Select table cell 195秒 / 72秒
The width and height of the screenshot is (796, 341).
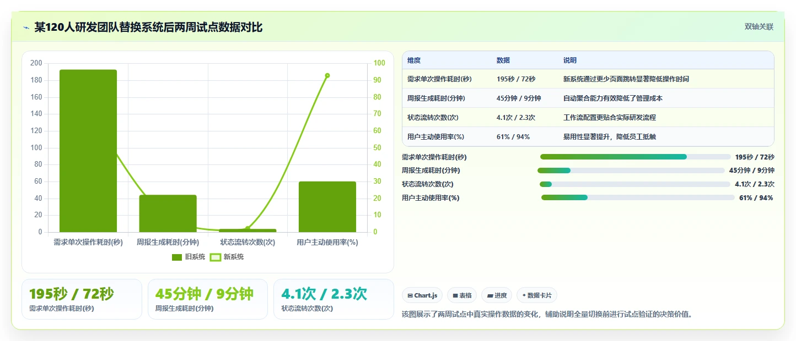click(x=516, y=79)
